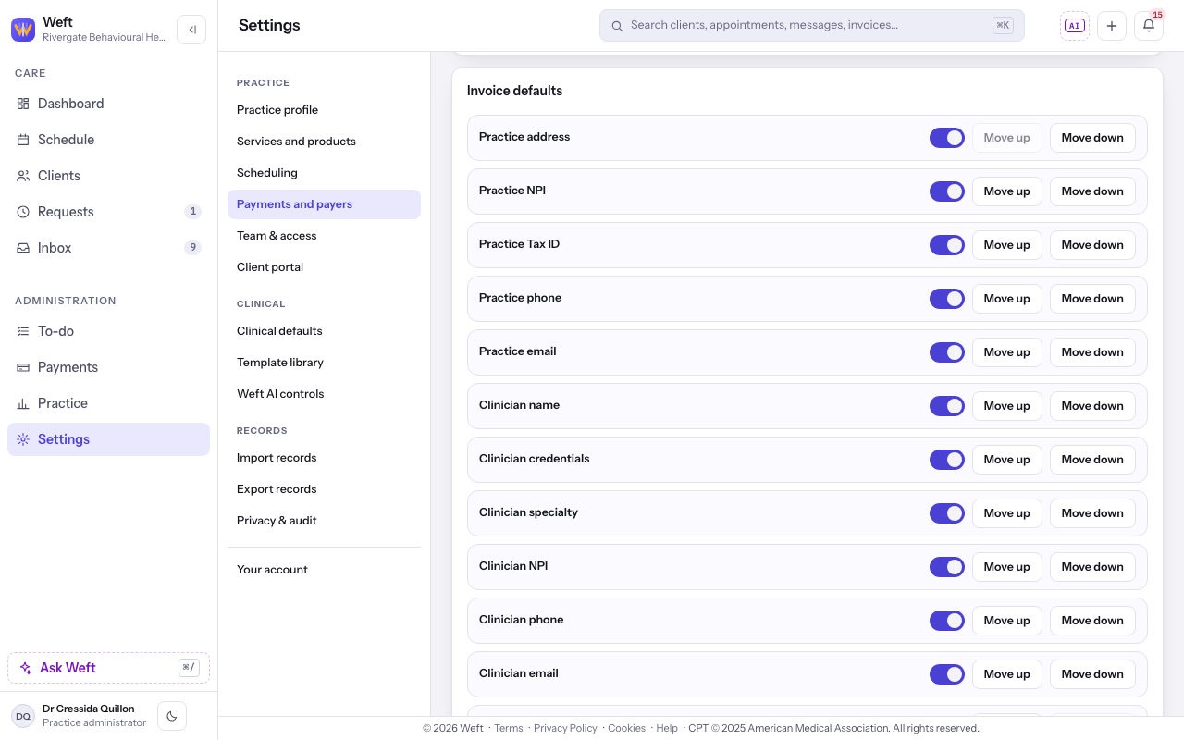This screenshot has width=1184, height=740.
Task: Open Export records settings page
Action: [324, 489]
